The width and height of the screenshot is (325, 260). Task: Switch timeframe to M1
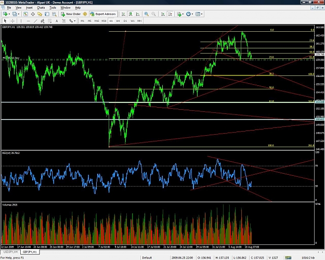coord(82,21)
